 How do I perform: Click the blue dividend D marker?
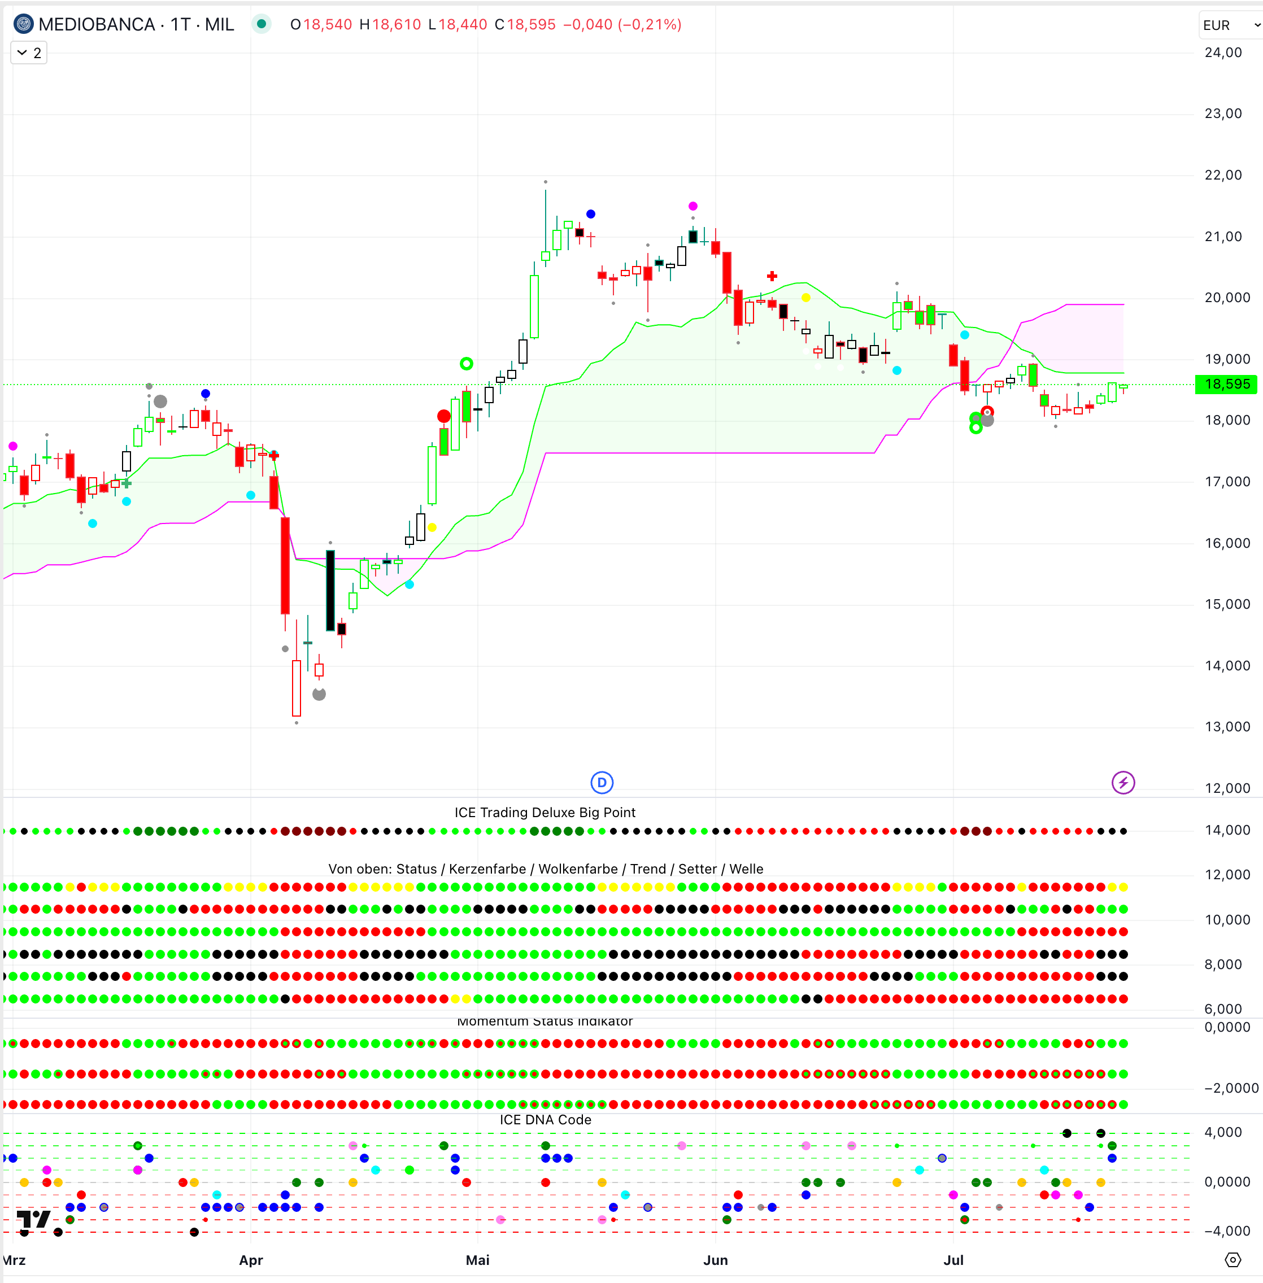602,783
